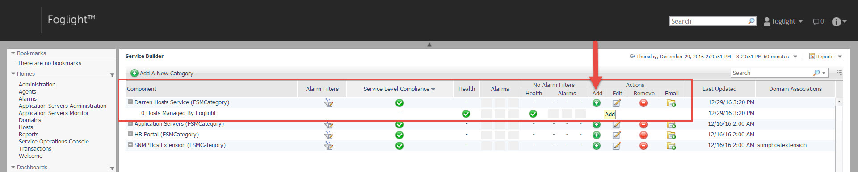The image size is (858, 172).
Task: Click the compliance checkmark for HR Portal
Action: [400, 135]
